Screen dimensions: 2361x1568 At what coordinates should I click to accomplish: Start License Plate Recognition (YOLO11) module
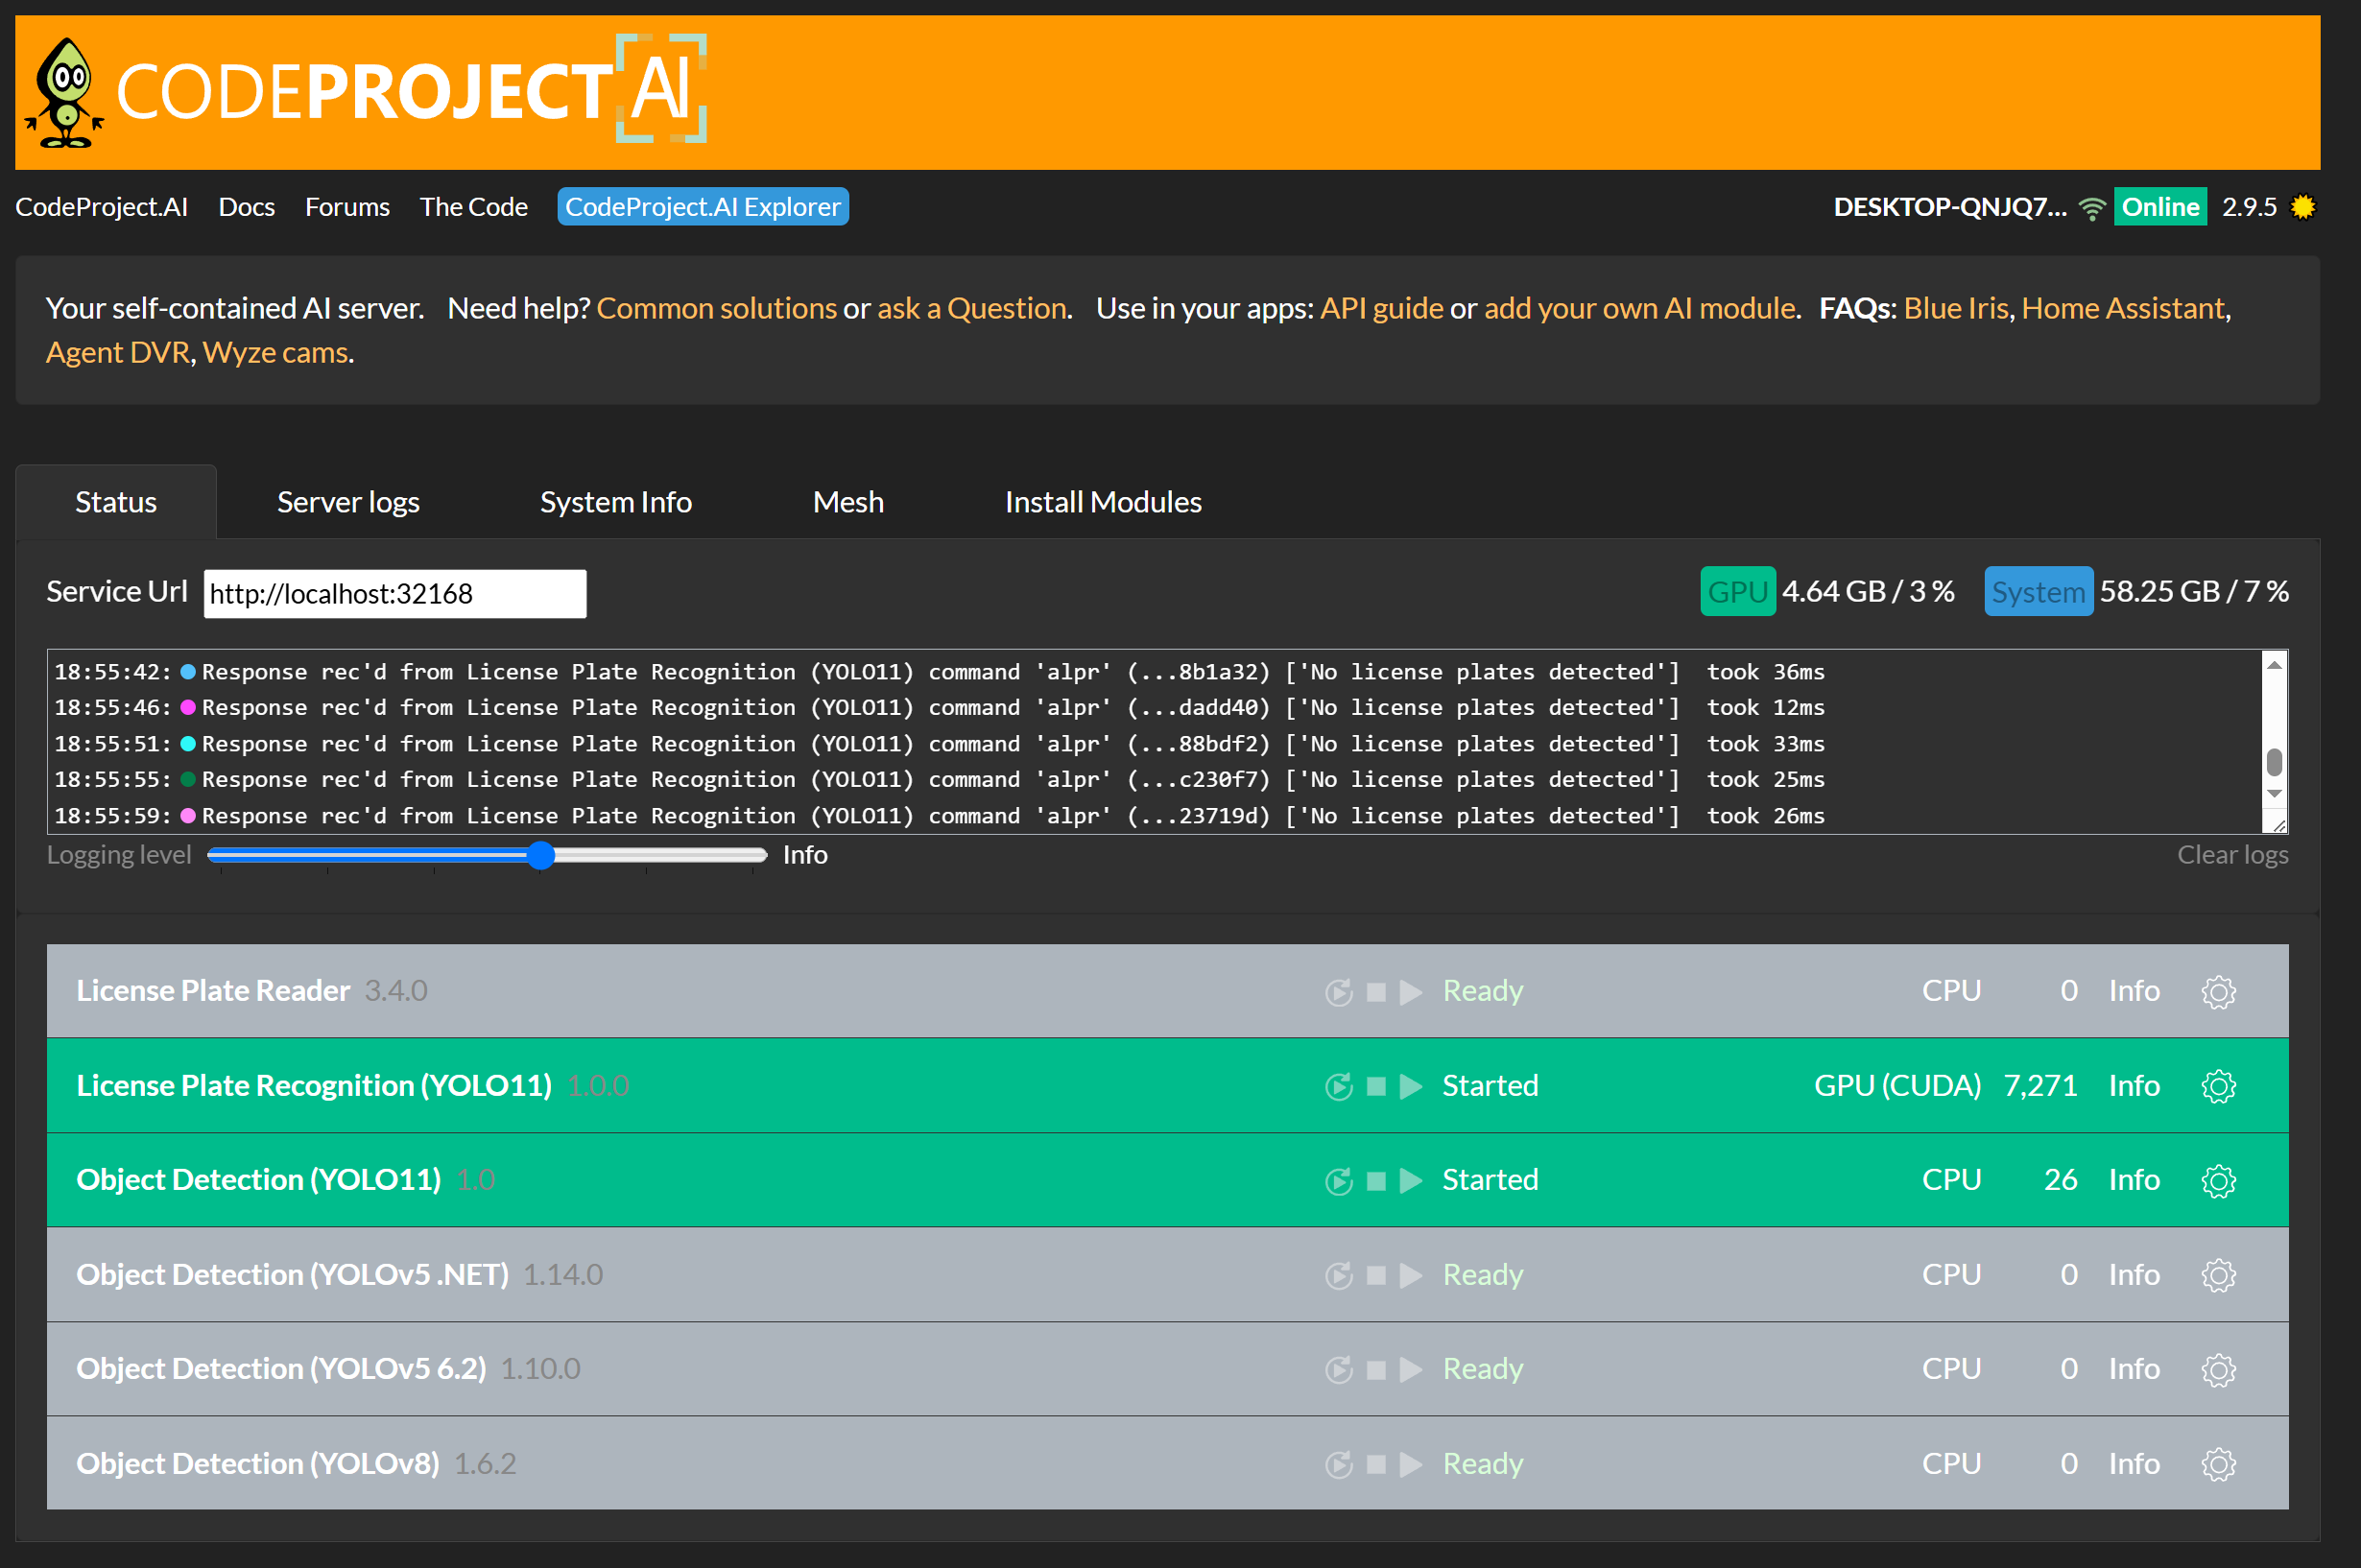click(1411, 1086)
